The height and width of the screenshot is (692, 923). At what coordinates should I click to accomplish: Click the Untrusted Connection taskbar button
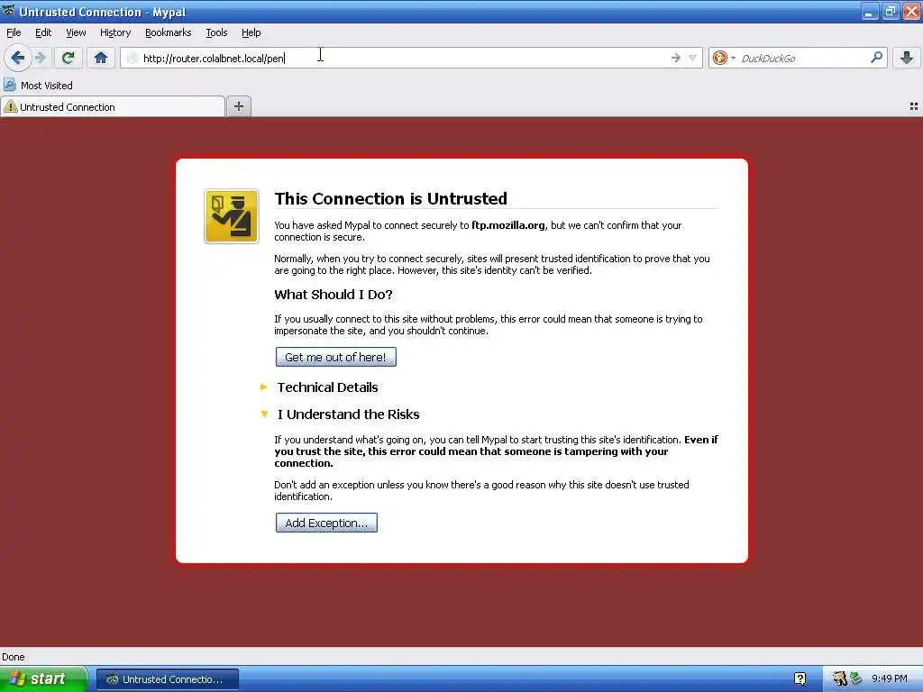168,679
